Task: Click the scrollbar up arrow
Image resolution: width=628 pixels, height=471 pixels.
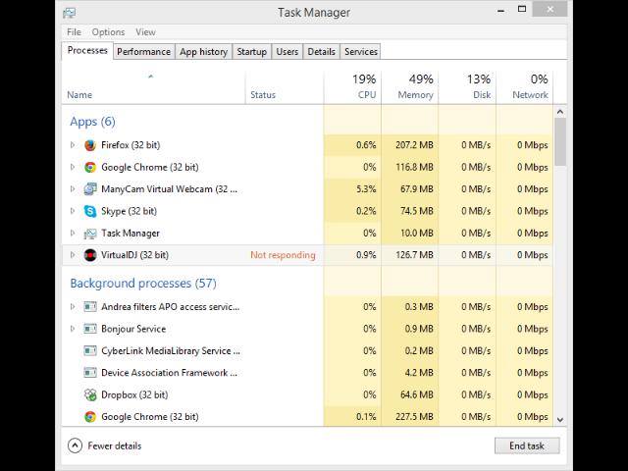Action: 560,112
